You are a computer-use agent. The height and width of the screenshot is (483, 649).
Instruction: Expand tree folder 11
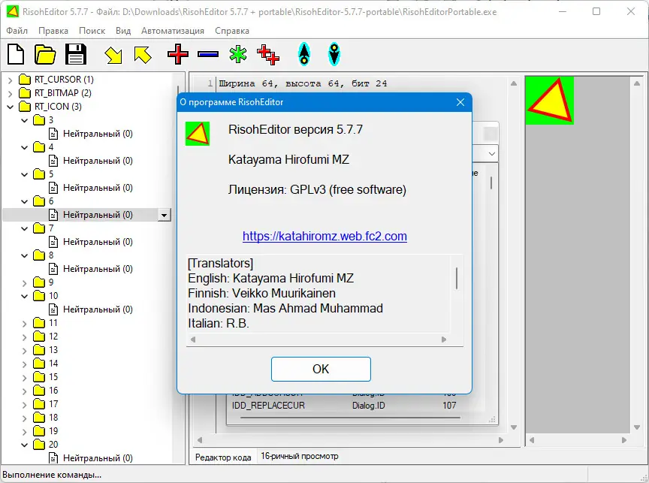point(25,324)
